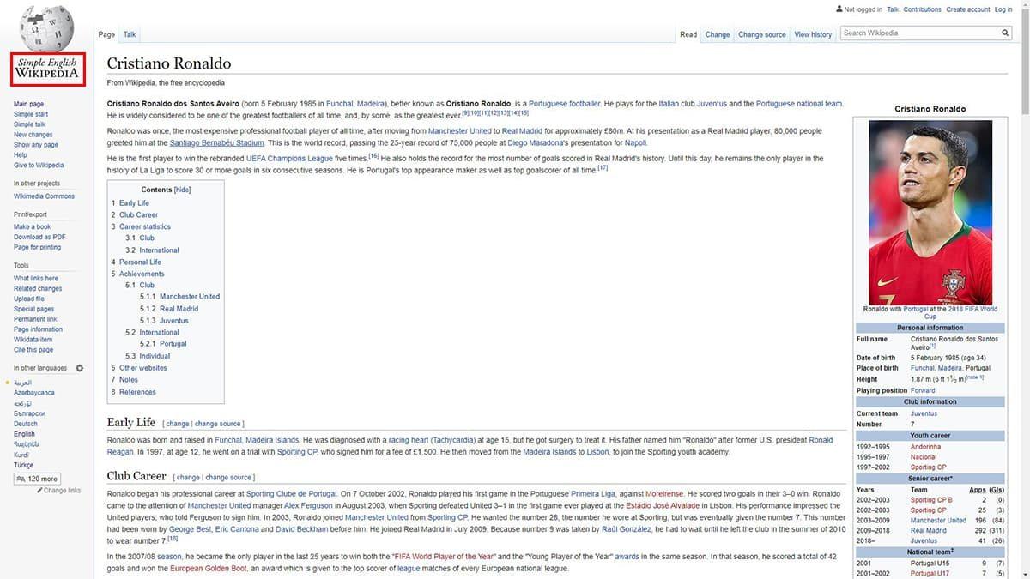Click the user silhouette icon beside "Not logged in"
The height and width of the screenshot is (579, 1030).
(839, 9)
